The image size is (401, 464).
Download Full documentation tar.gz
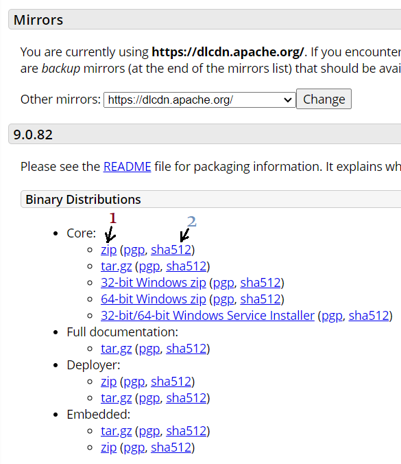point(116,349)
